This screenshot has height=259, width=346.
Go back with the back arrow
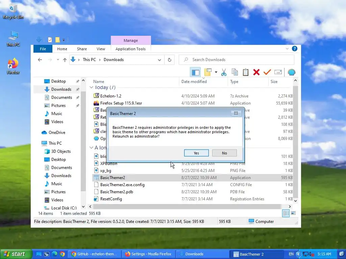click(x=40, y=60)
